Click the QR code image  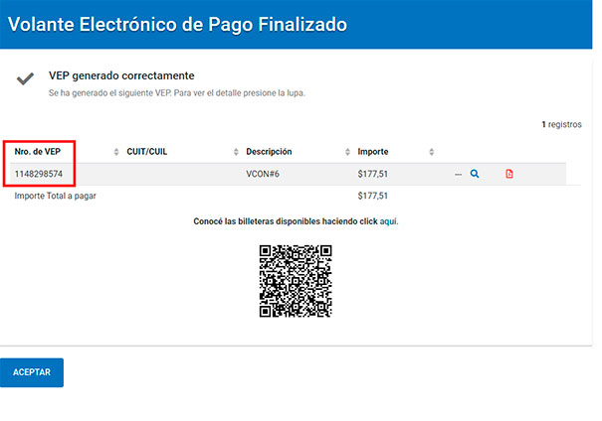click(x=296, y=281)
